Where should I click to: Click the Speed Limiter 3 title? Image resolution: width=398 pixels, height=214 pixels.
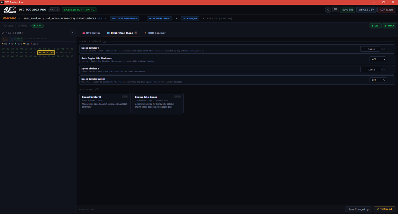point(90,68)
